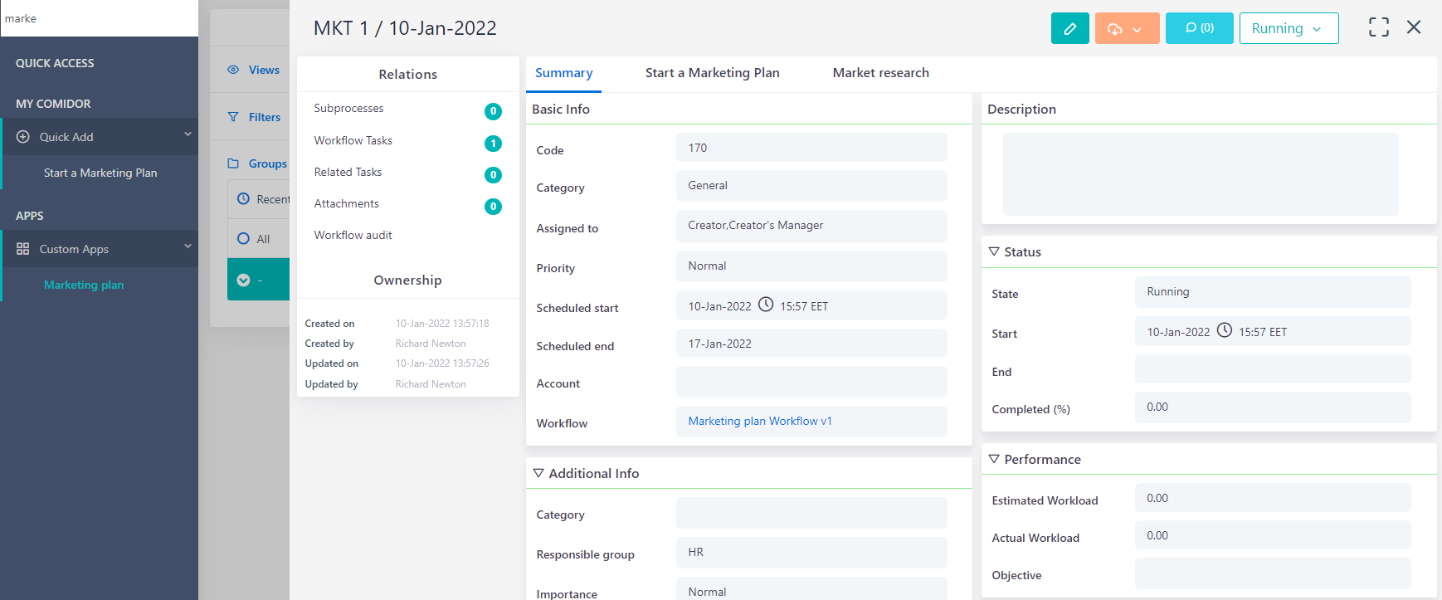Open the Workflow audit relation
1442x600 pixels.
coord(353,236)
